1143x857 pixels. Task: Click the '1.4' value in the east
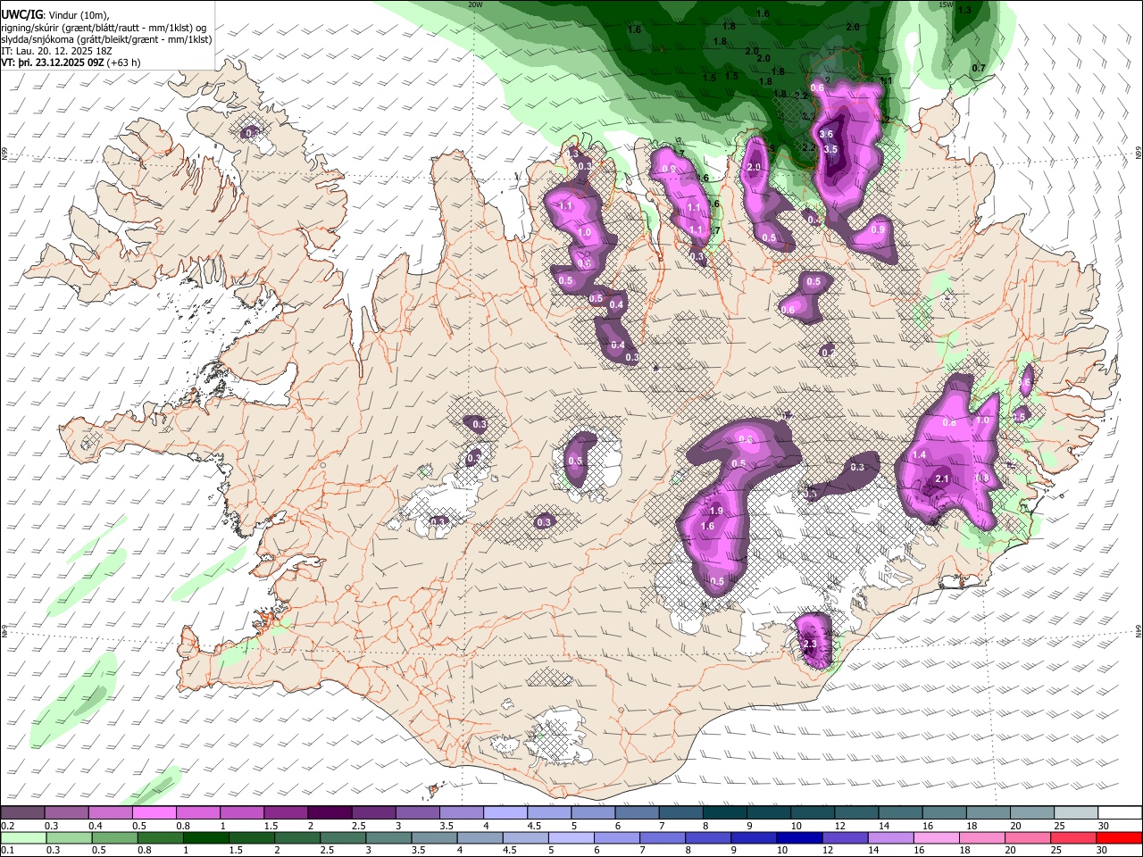920,455
